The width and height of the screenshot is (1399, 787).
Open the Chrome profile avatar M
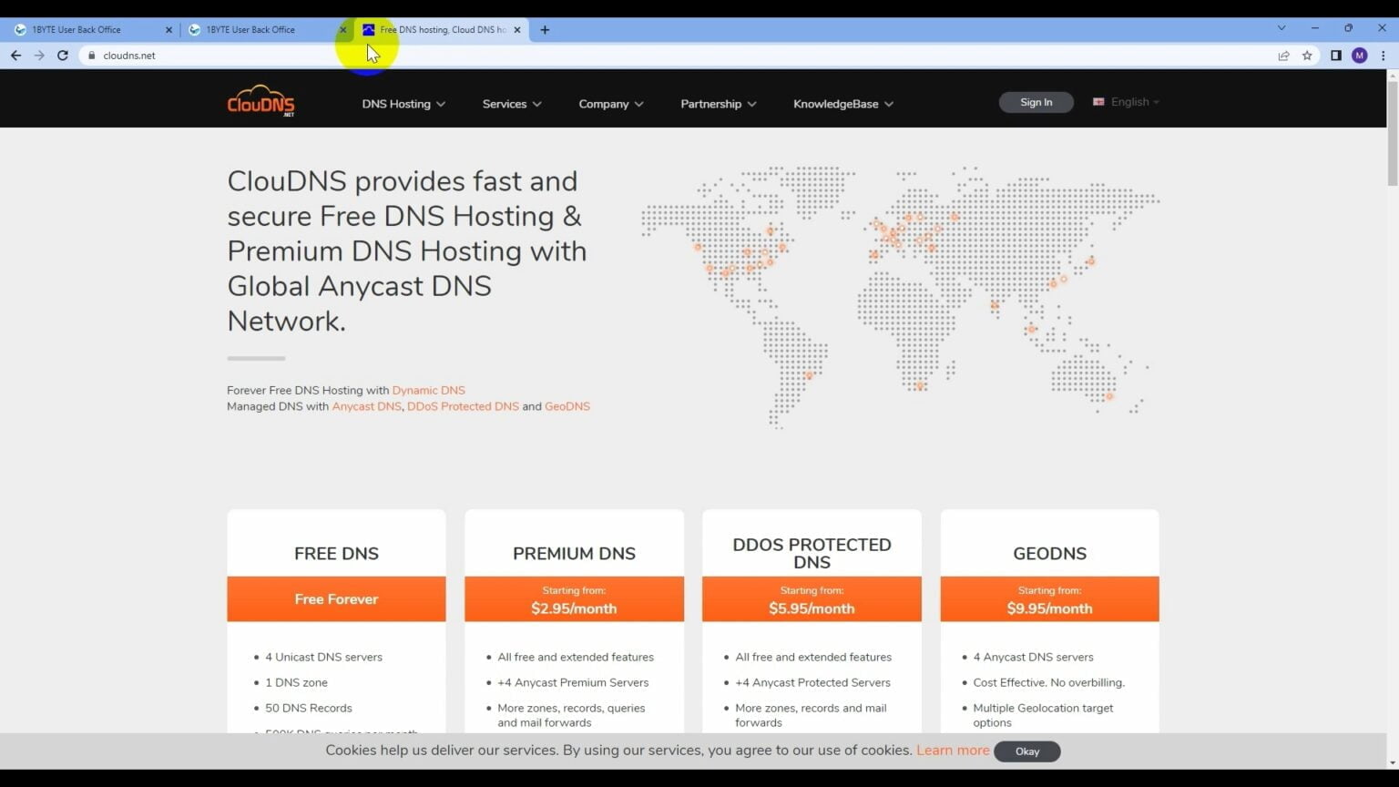(1359, 56)
